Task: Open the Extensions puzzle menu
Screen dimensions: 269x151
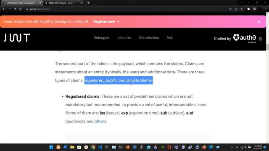Action: coord(248,9)
